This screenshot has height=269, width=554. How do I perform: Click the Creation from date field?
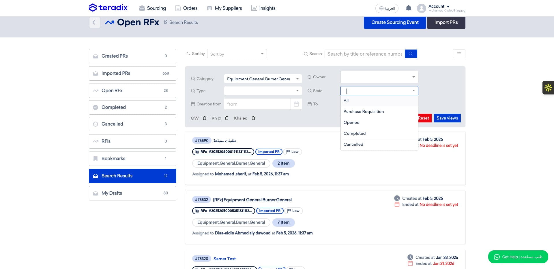[257, 104]
